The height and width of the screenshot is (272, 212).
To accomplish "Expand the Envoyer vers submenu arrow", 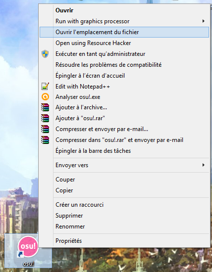I will click(x=203, y=165).
